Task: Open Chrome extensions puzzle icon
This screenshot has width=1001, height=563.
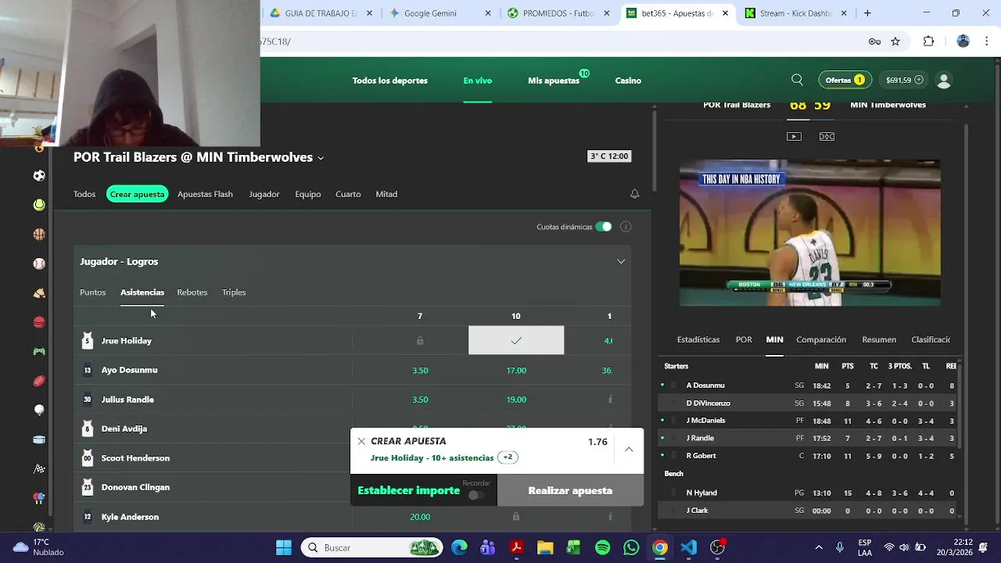Action: coord(928,41)
